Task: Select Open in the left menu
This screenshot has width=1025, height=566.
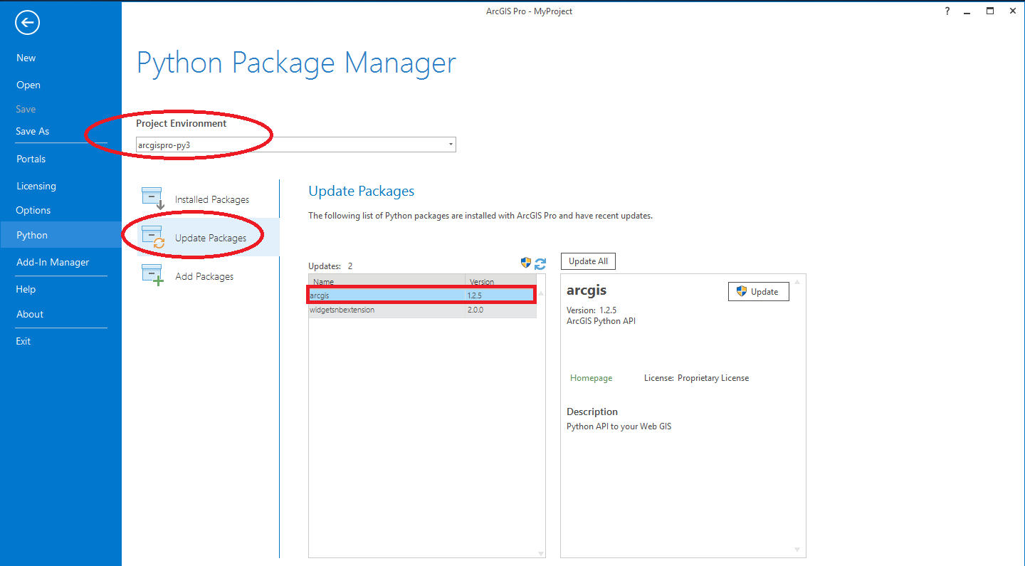Action: pyautogui.click(x=28, y=85)
